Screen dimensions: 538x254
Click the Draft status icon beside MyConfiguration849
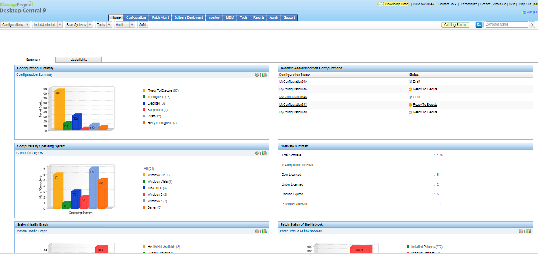click(x=411, y=81)
